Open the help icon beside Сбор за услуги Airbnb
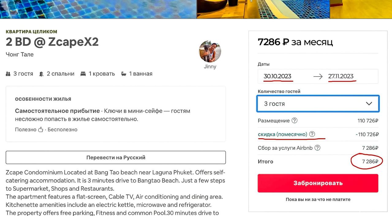The height and width of the screenshot is (216, 392). click(x=318, y=148)
